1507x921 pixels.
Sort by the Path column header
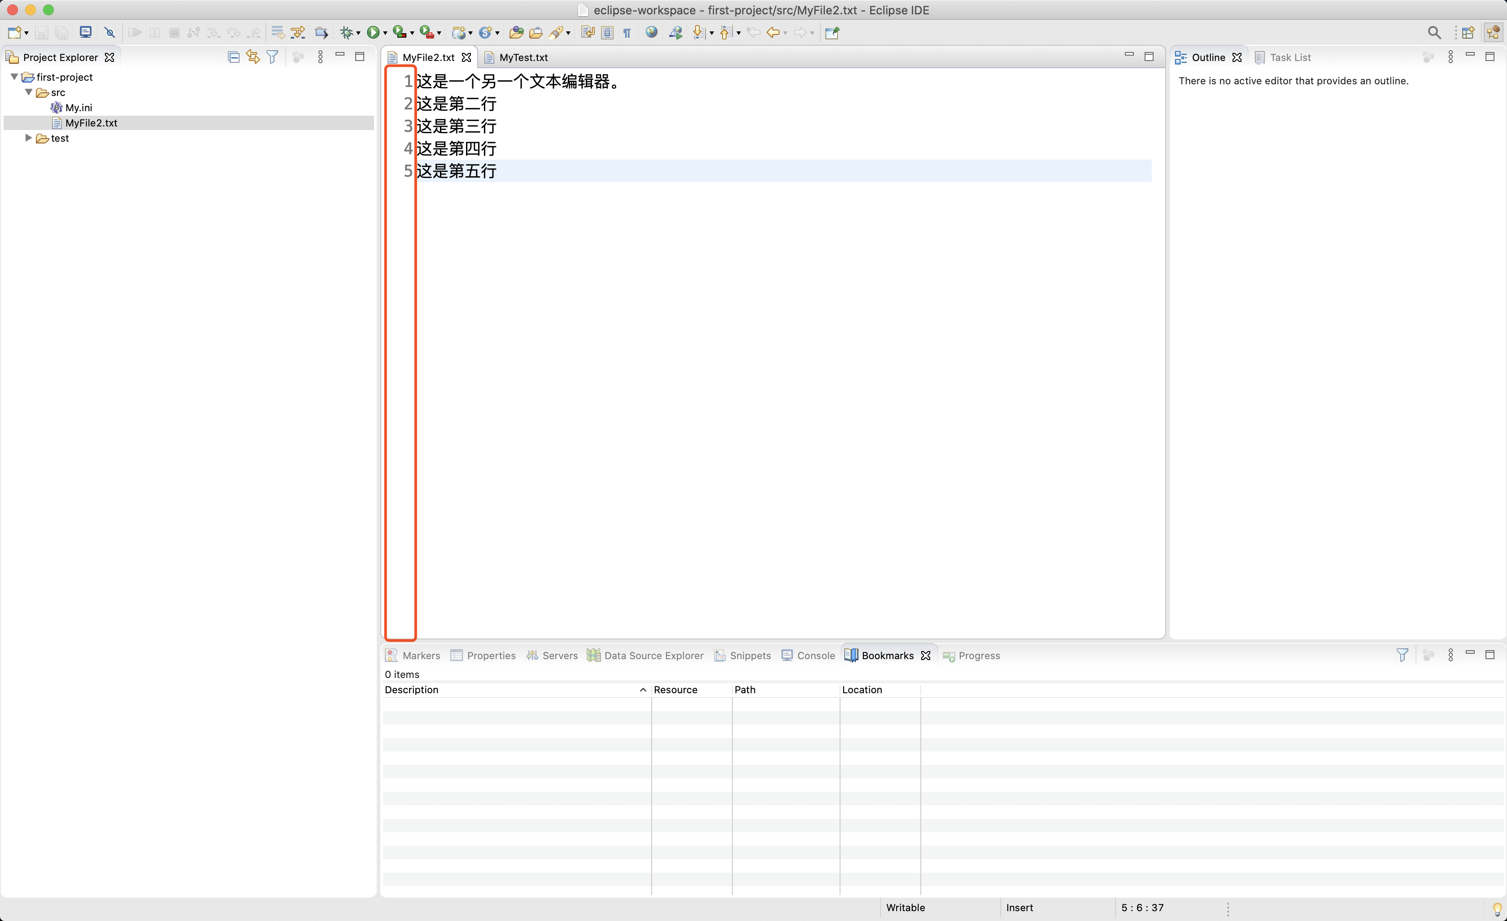(x=785, y=689)
